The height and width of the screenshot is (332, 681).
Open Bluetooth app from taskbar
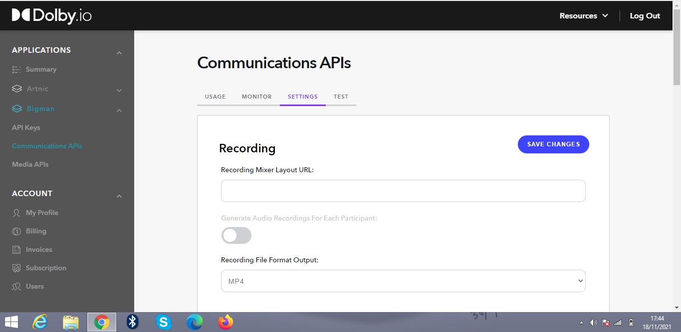point(132,322)
